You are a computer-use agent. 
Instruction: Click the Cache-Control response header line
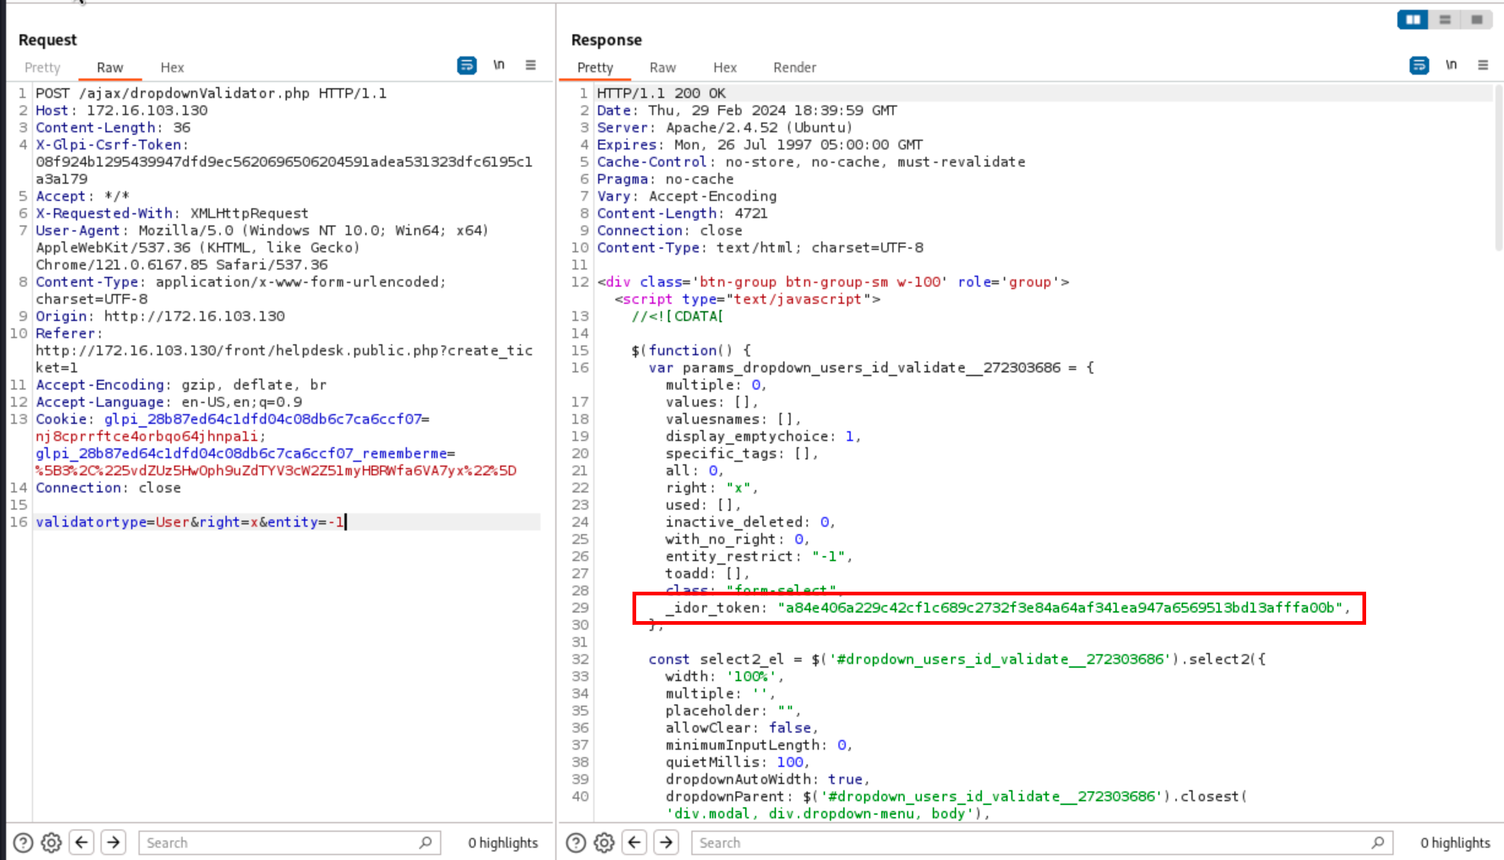tap(811, 162)
